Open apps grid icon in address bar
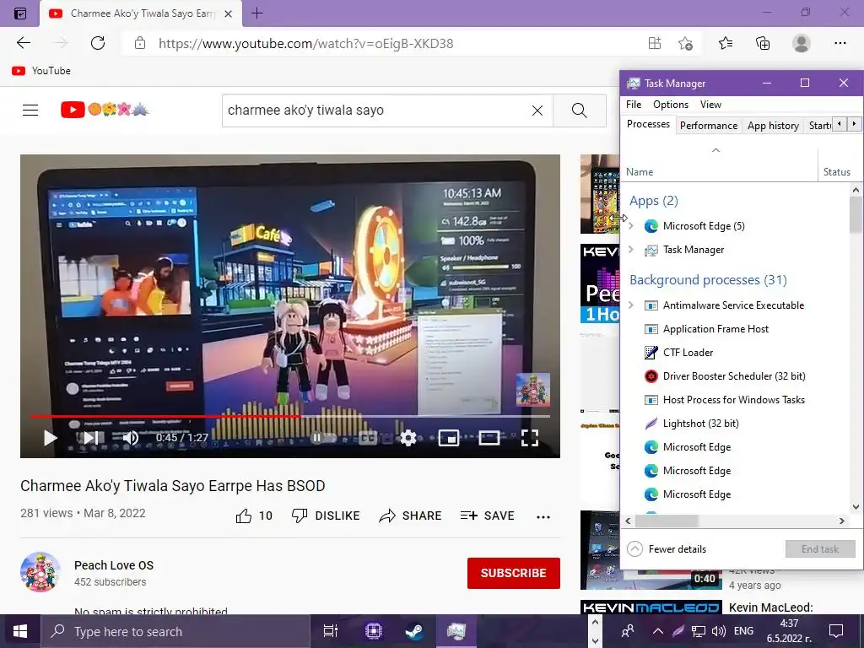Image resolution: width=864 pixels, height=648 pixels. 655,43
